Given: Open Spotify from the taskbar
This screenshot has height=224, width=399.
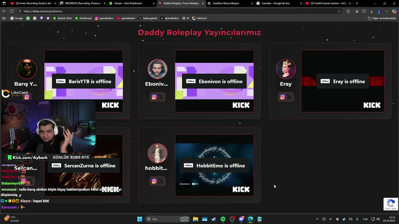Looking at the screenshot, I should (x=223, y=219).
